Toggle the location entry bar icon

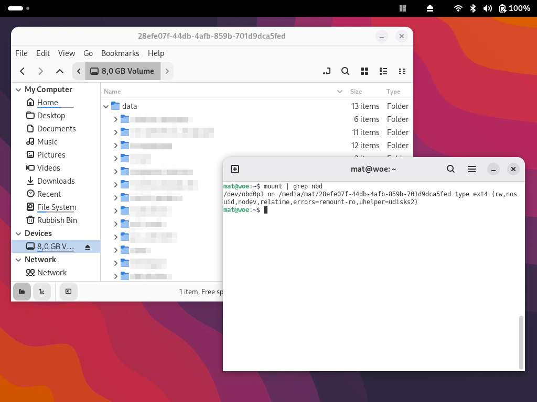pos(326,71)
